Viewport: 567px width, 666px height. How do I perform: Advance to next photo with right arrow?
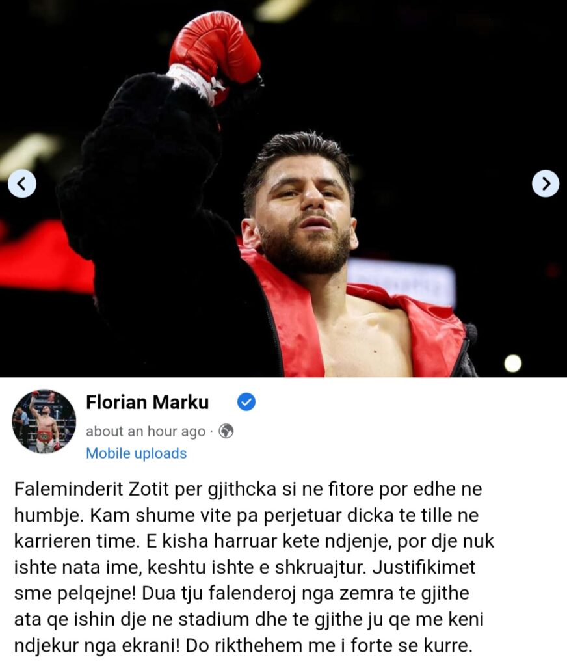tap(546, 183)
